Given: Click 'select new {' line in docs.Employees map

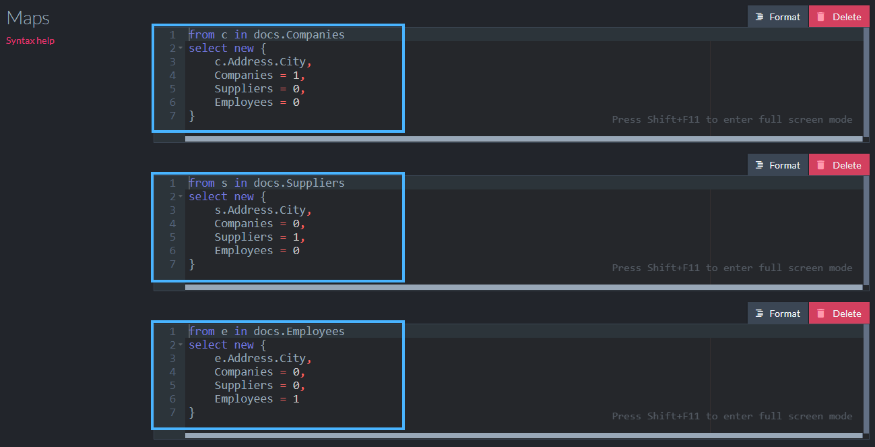Looking at the screenshot, I should 228,345.
